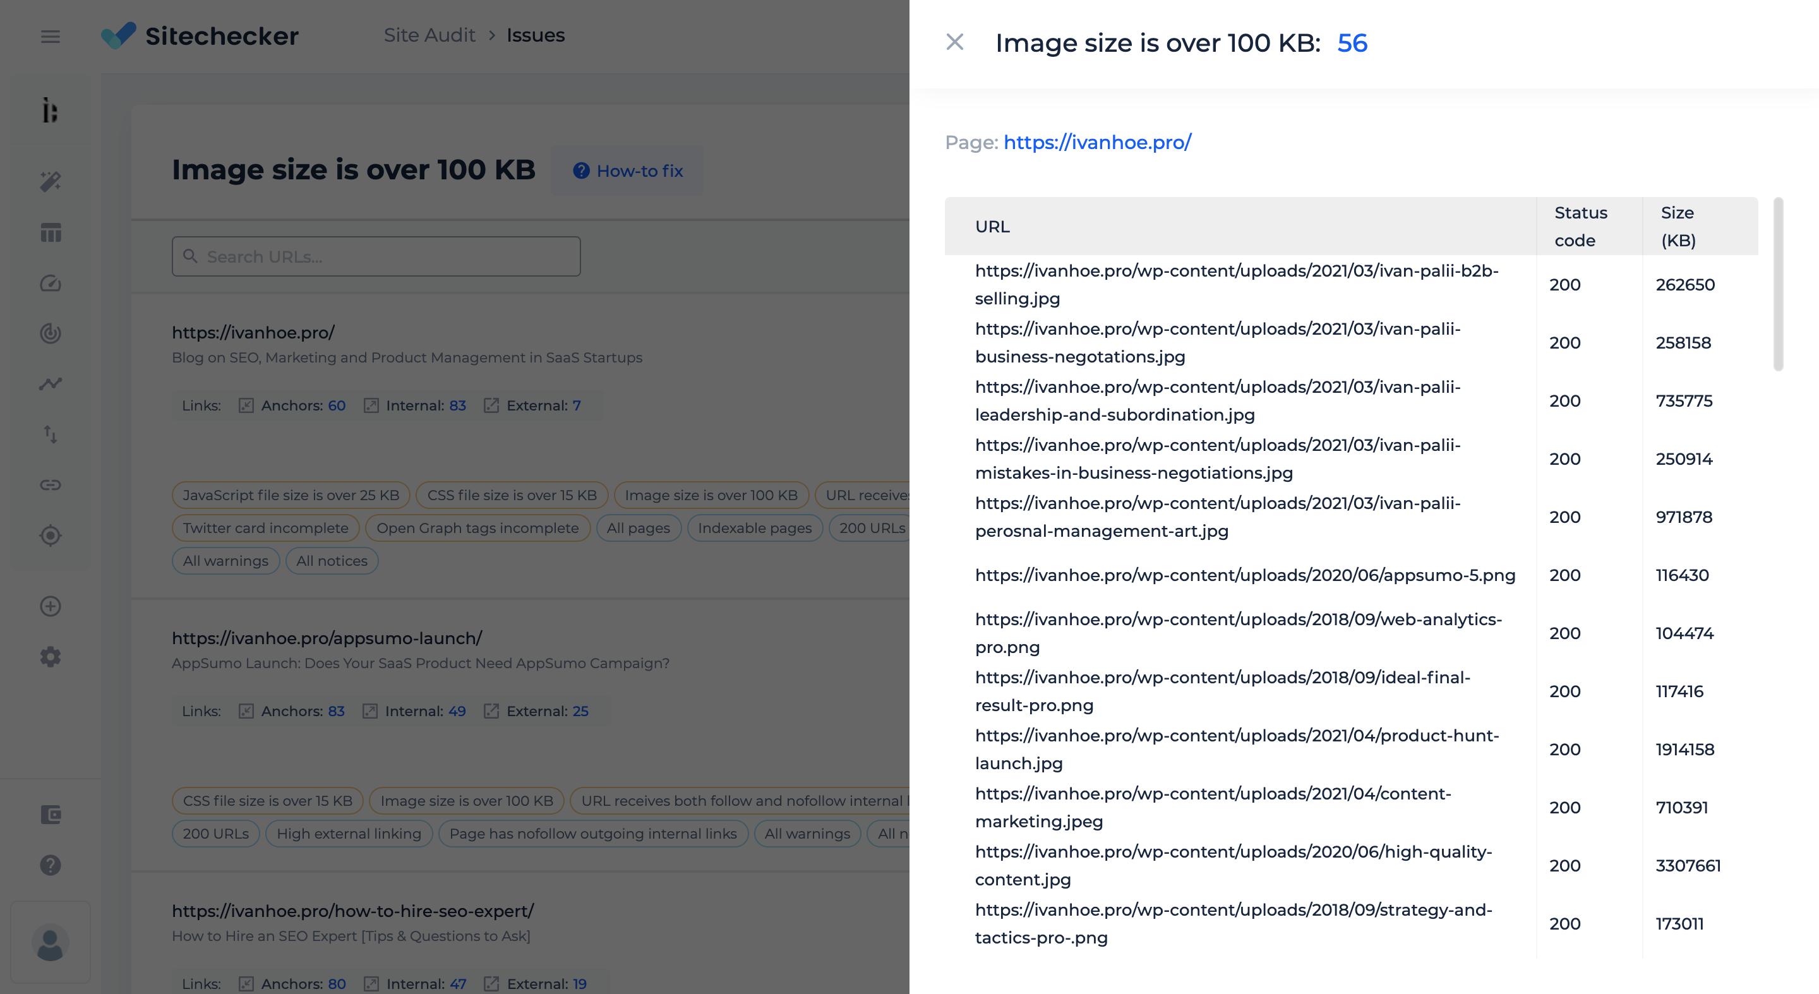Open the magic wand sidebar icon
The height and width of the screenshot is (994, 1819).
pyautogui.click(x=50, y=181)
